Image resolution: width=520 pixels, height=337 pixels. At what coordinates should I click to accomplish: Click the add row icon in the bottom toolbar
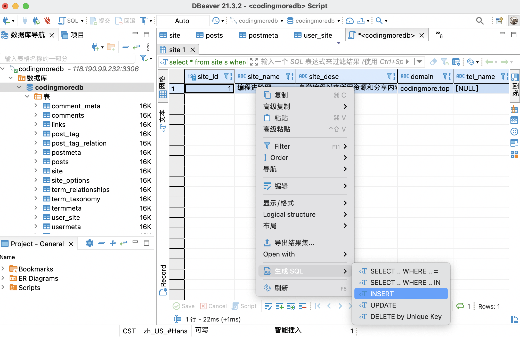point(280,306)
